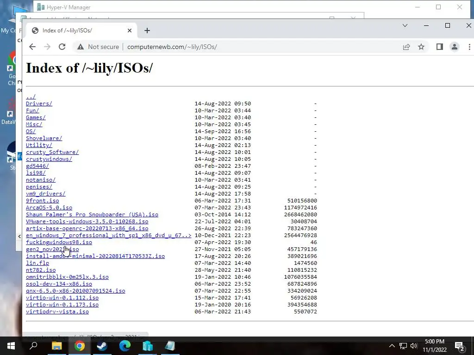Click date 14-Aug-2022 09:50 for Drivers
The image size is (474, 355).
(x=223, y=104)
